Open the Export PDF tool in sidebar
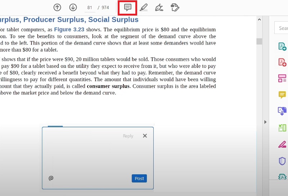288x196 pixels. [282, 47]
